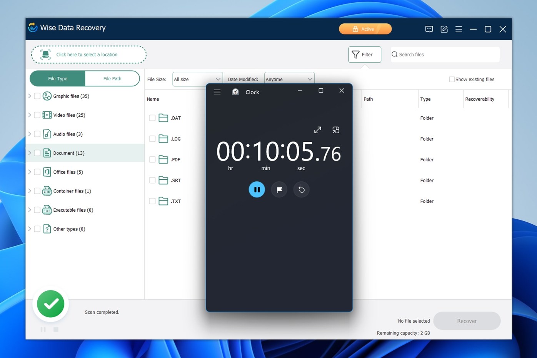This screenshot has width=537, height=358.
Task: Click the keep on top icon in Clock
Action: [x=336, y=130]
